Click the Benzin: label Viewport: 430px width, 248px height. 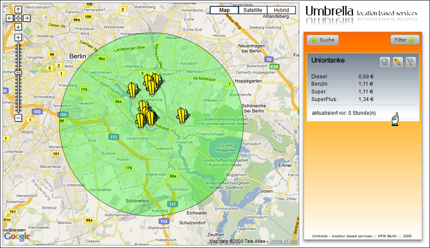(x=320, y=84)
